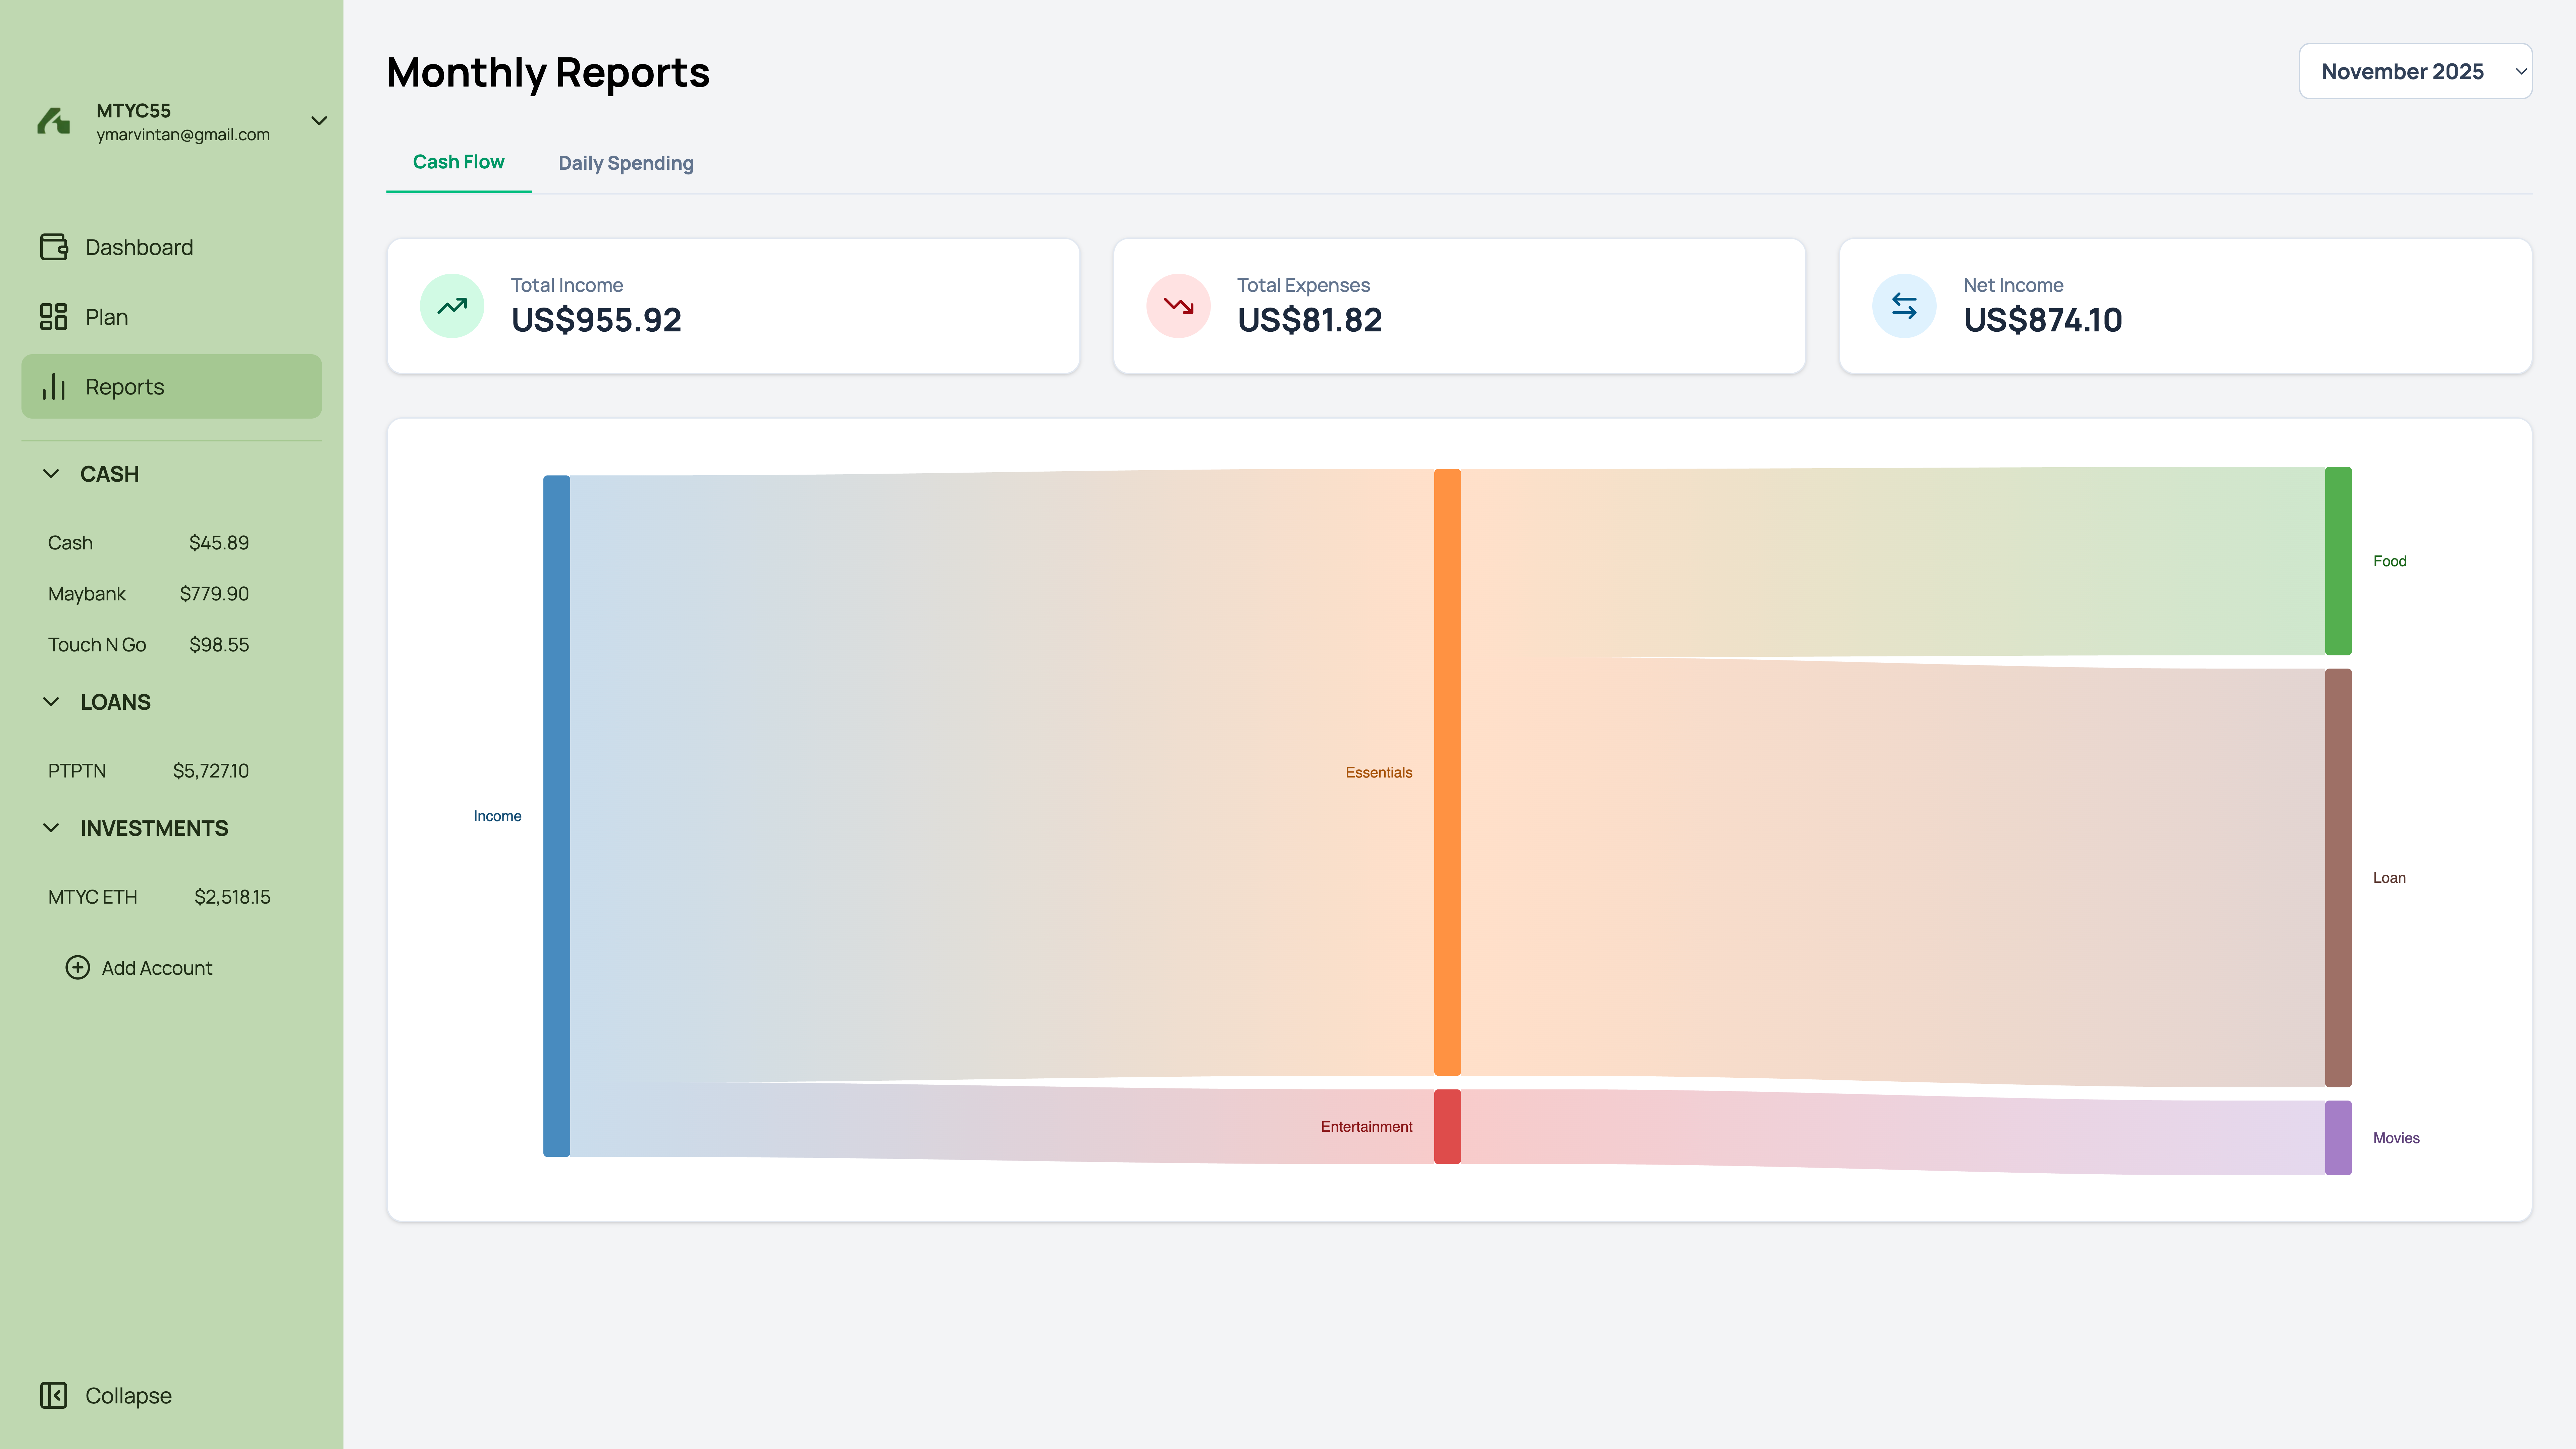Screen dimensions: 2576x1449
Task: Collapse the CASH accounts section
Action: pos(51,474)
